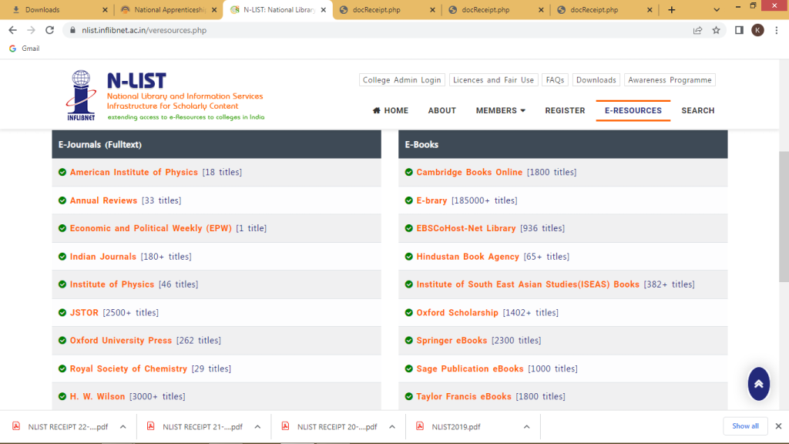The width and height of the screenshot is (789, 444).
Task: Show all downloads
Action: tap(745, 425)
